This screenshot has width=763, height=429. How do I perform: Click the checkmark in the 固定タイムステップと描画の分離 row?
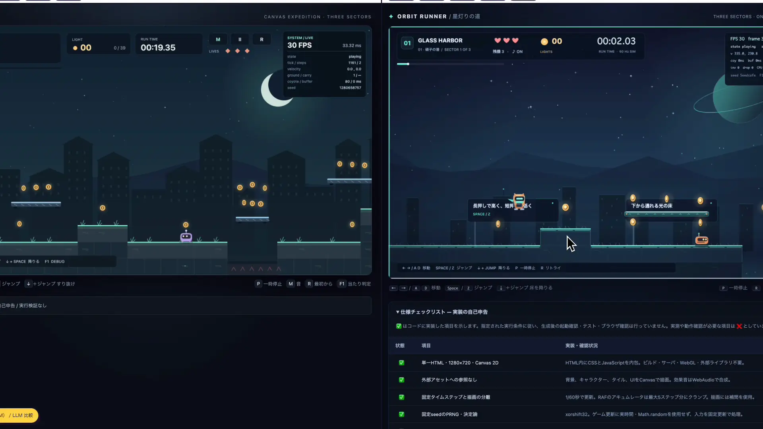coord(401,397)
